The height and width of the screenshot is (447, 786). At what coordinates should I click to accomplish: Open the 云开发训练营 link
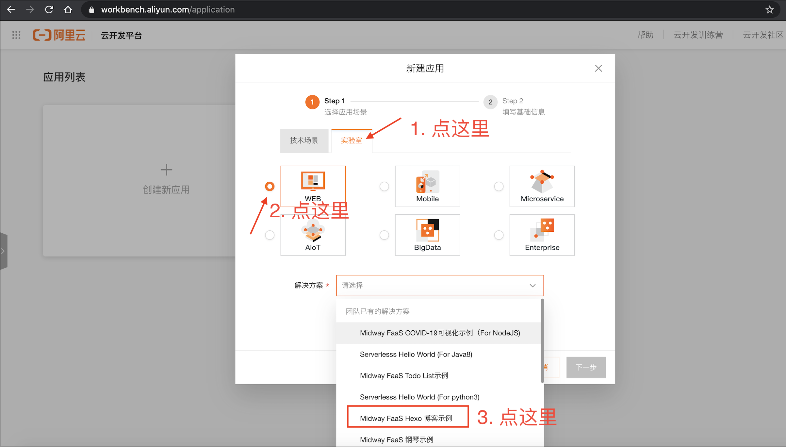pos(698,35)
